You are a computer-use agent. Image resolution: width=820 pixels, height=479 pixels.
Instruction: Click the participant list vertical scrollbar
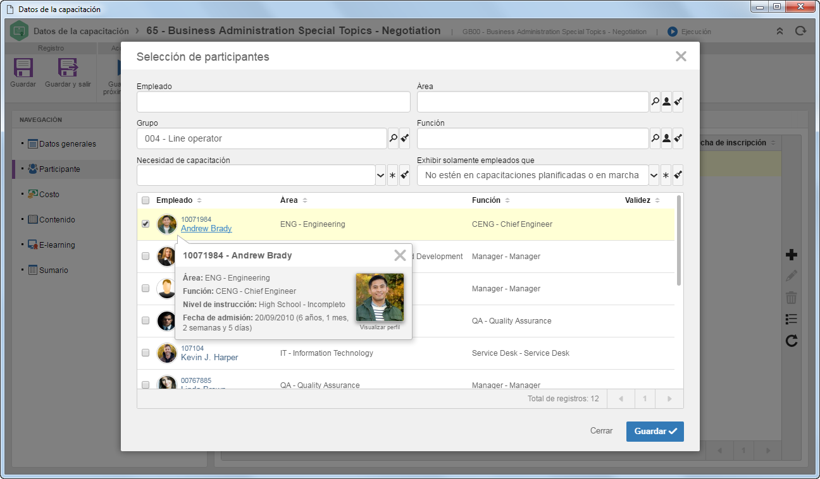(679, 240)
